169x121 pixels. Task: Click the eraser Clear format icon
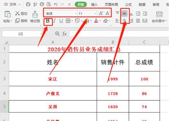pos(105,21)
